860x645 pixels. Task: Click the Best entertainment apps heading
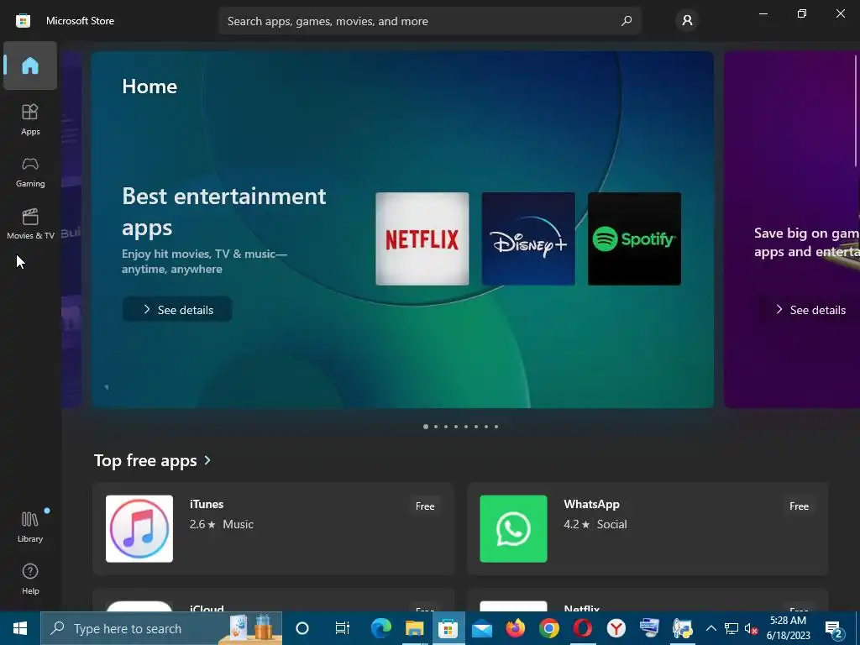pyautogui.click(x=223, y=211)
